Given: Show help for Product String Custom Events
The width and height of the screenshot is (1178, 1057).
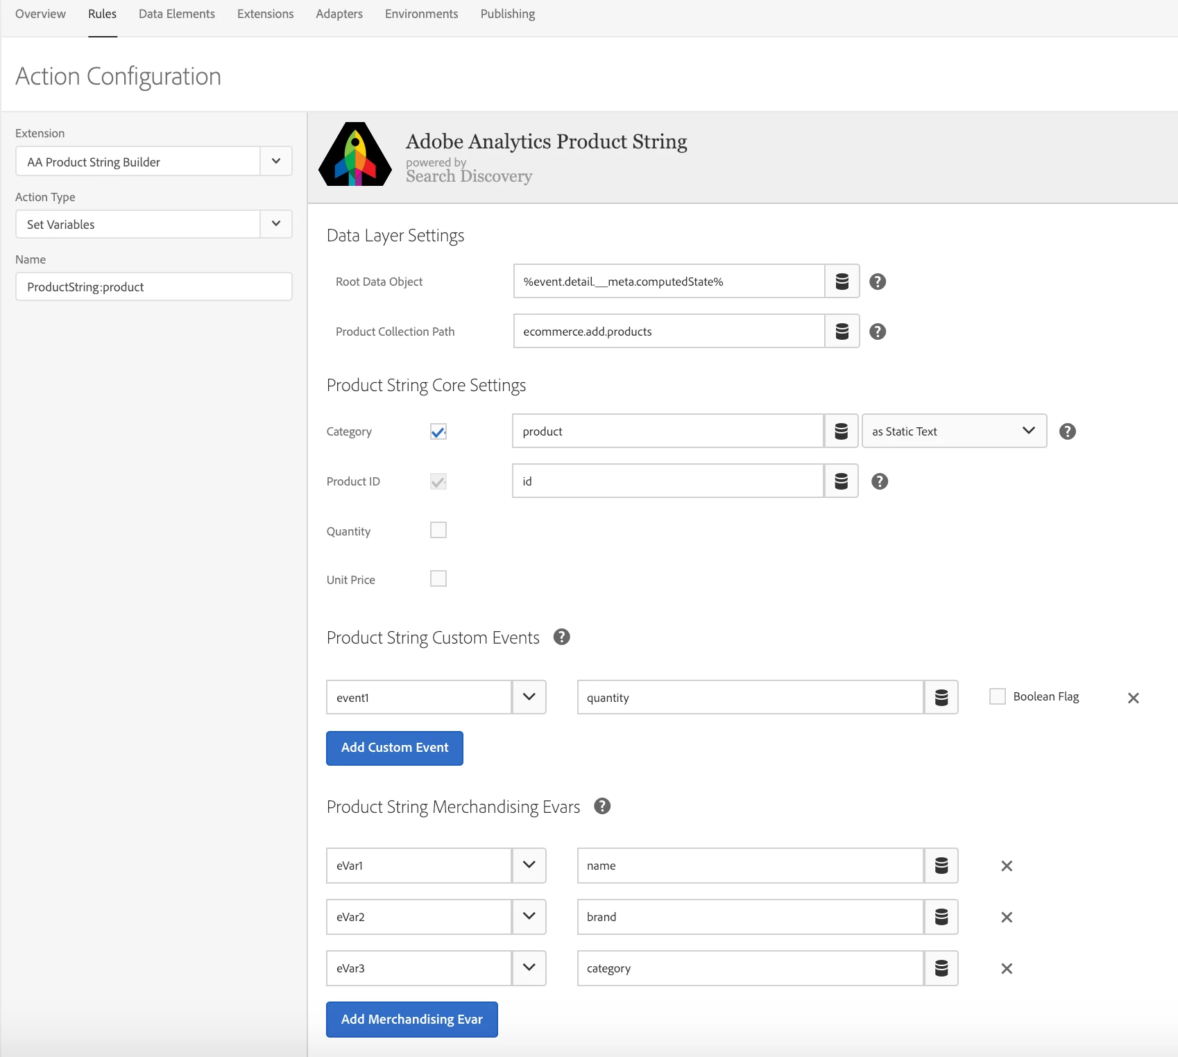Looking at the screenshot, I should (562, 637).
